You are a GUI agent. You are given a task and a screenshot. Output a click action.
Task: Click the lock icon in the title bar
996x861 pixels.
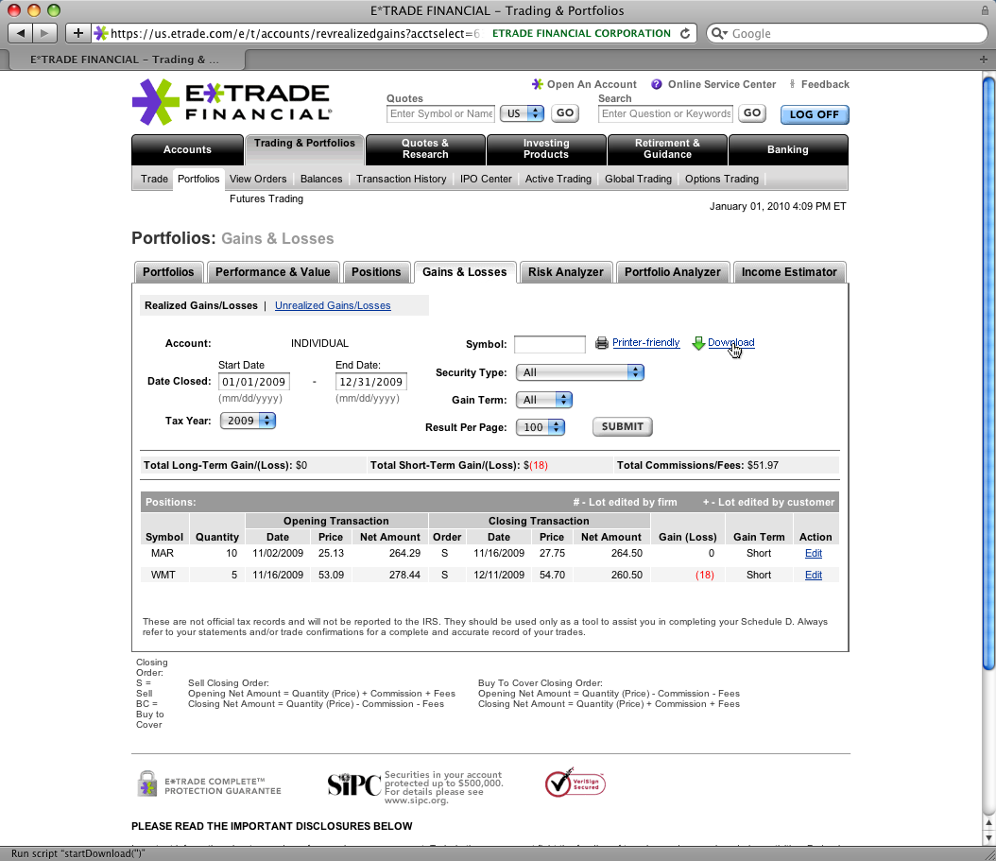click(986, 10)
